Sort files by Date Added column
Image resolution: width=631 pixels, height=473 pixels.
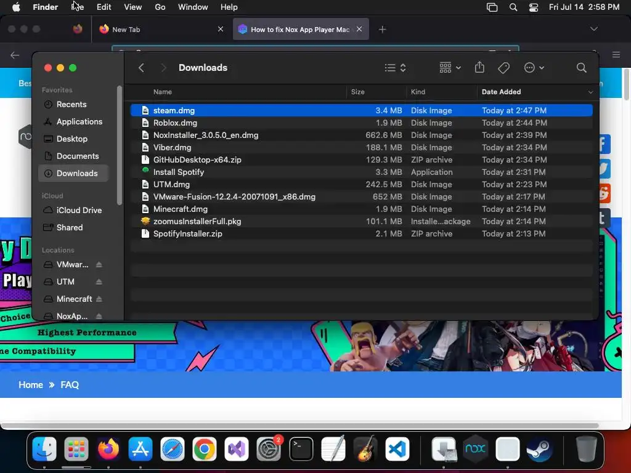click(501, 92)
